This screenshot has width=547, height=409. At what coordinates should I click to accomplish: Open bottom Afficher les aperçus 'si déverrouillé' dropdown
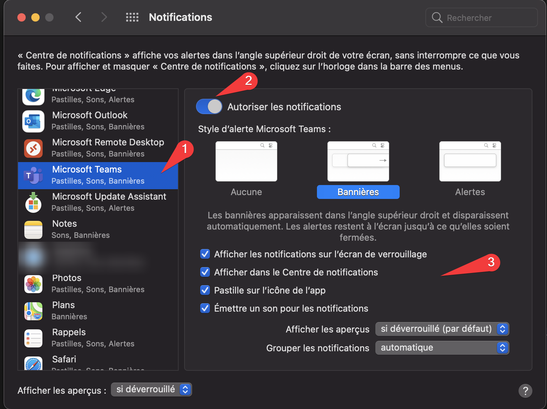(152, 390)
